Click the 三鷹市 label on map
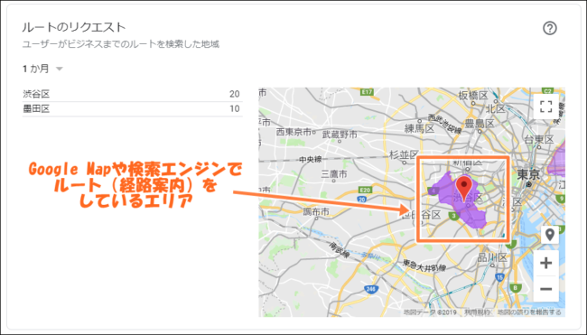The image size is (587, 335). click(x=334, y=173)
